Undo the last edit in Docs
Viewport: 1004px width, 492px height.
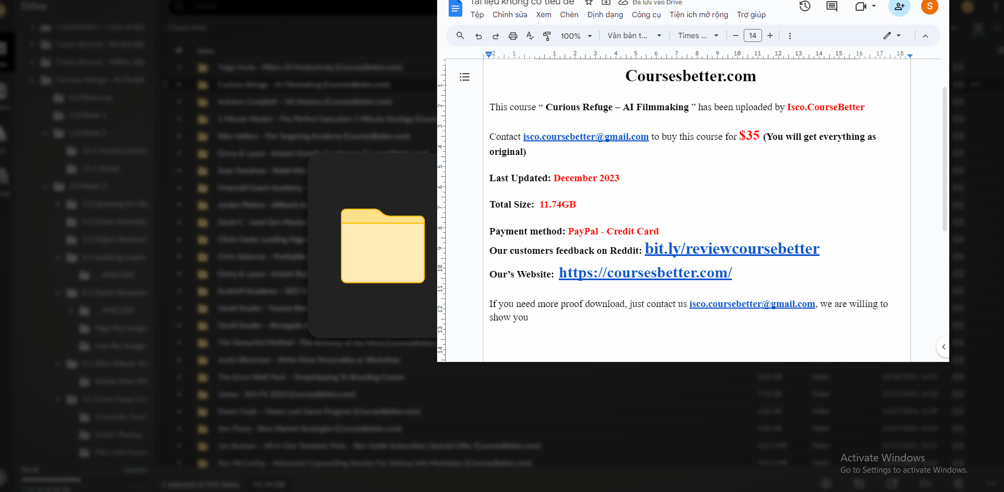tap(478, 36)
